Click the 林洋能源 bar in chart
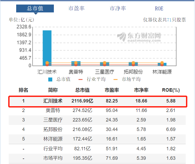This screenshot has width=195, height=164. [162, 64]
